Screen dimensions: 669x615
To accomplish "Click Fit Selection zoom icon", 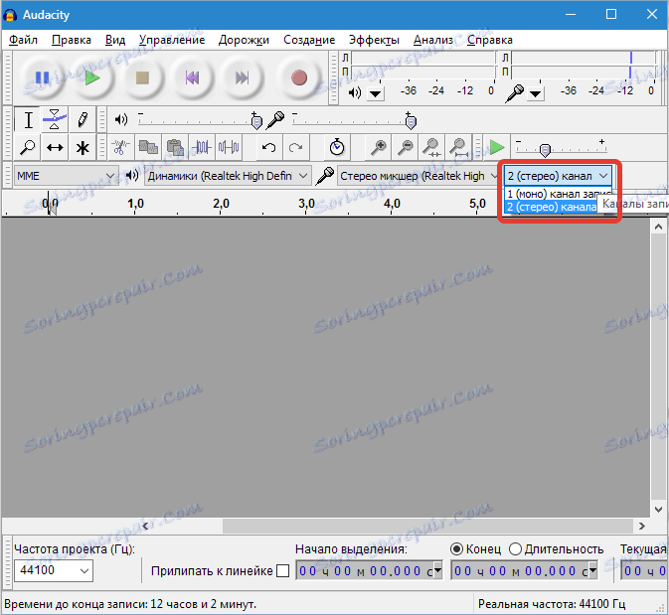I will 431,148.
